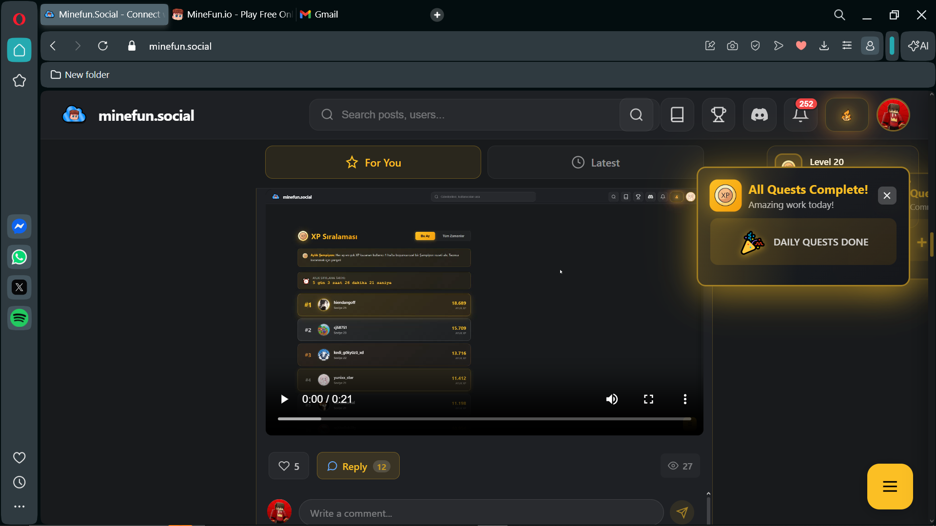Mute the video volume

[x=612, y=399]
